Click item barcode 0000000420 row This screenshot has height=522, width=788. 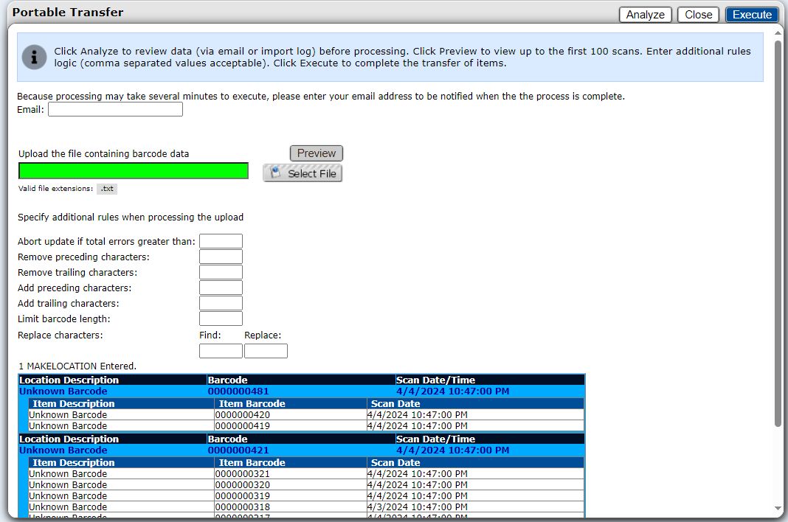(242, 415)
